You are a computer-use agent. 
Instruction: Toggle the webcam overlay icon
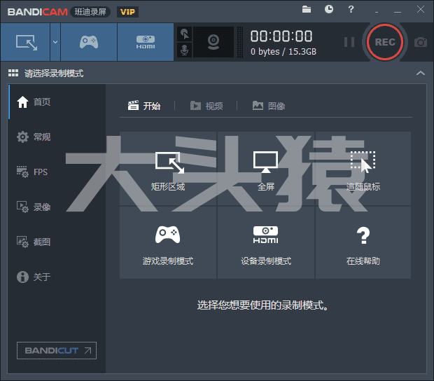[x=213, y=42]
